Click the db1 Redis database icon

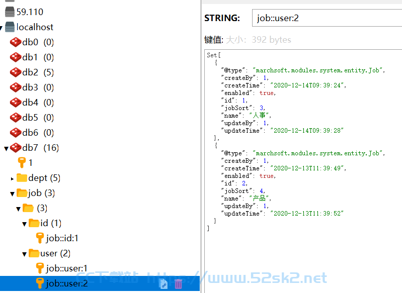coord(16,57)
